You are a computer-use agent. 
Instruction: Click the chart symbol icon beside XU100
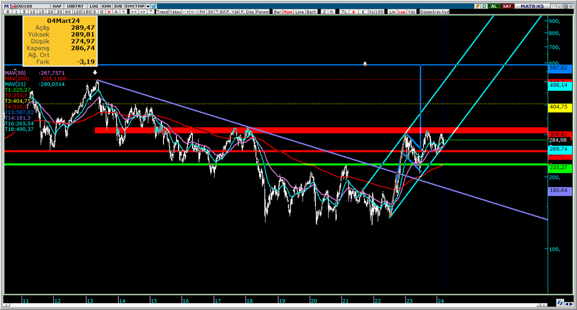[13, 6]
